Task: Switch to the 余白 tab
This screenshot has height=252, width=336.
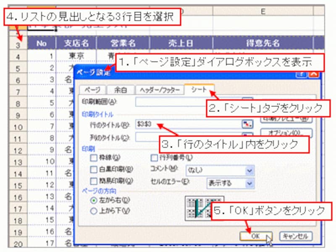Action: point(121,90)
